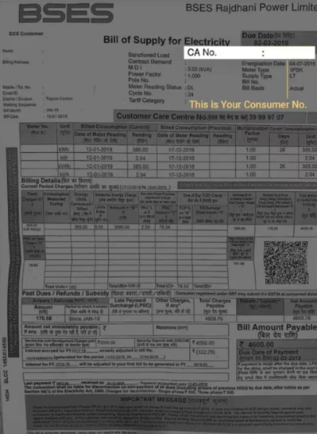Viewport: 317px width, 434px height.
Task: Click the 'kVAh' unit cell
Action: tap(64, 166)
